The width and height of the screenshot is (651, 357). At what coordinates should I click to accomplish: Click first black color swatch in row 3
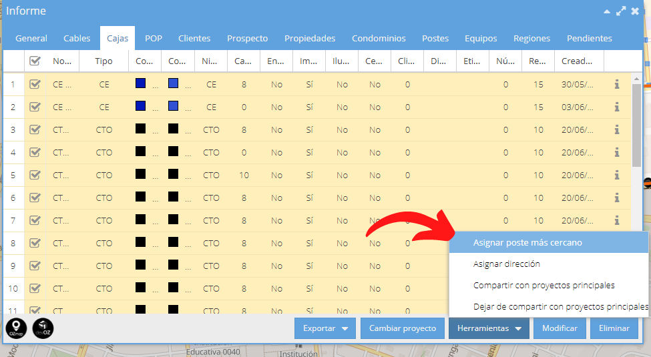tap(141, 129)
